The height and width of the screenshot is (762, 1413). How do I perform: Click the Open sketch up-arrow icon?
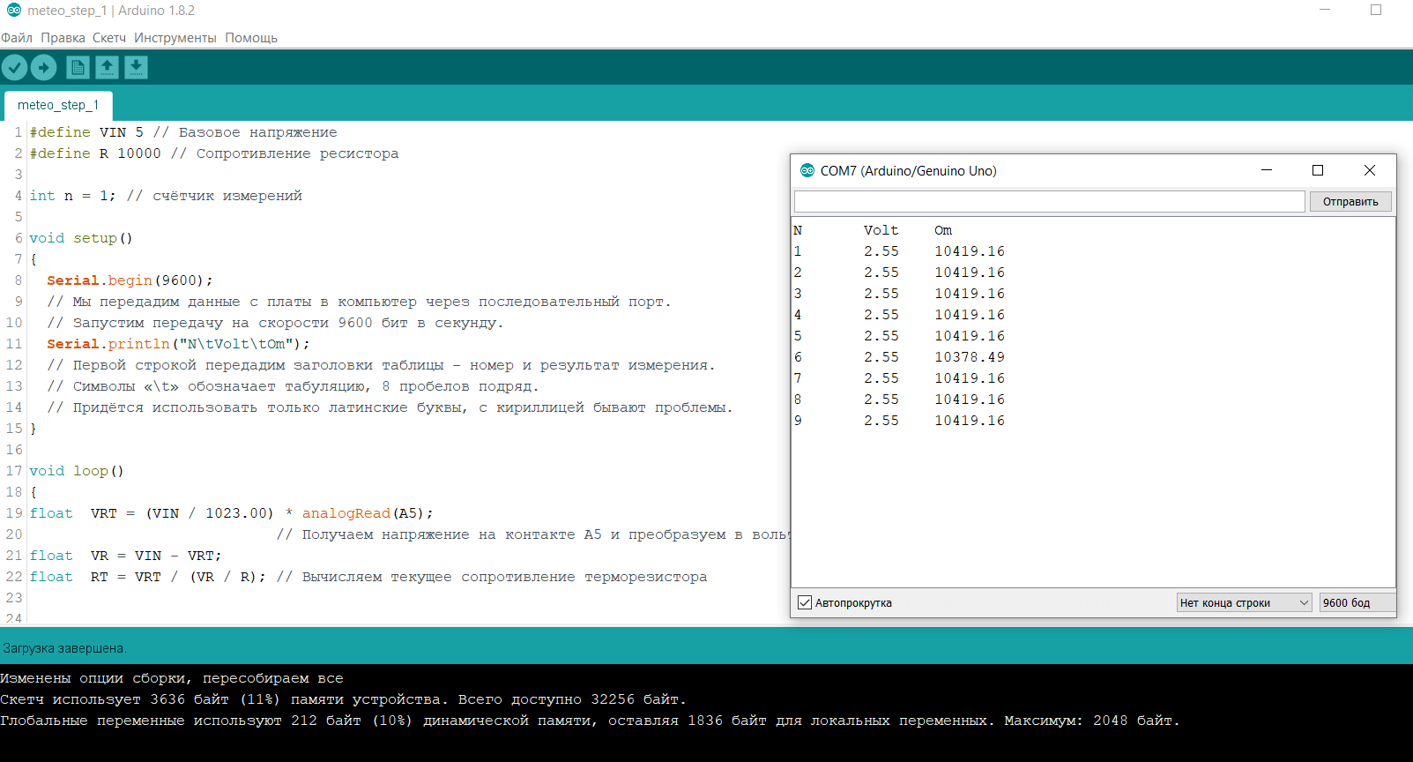pos(107,67)
